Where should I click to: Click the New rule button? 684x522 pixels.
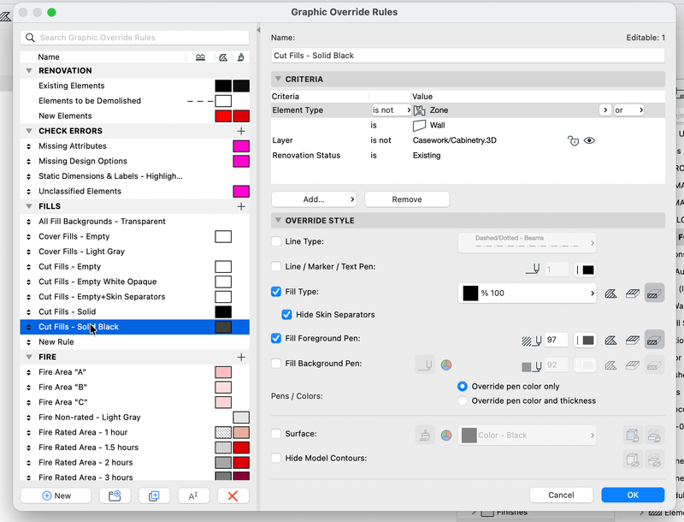[x=56, y=495]
